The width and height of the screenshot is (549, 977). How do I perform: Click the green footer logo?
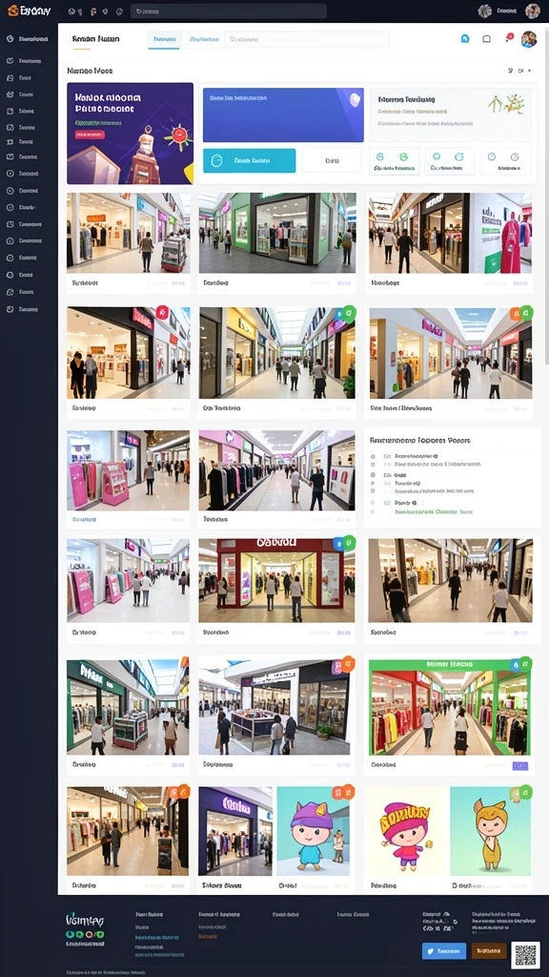point(85,920)
